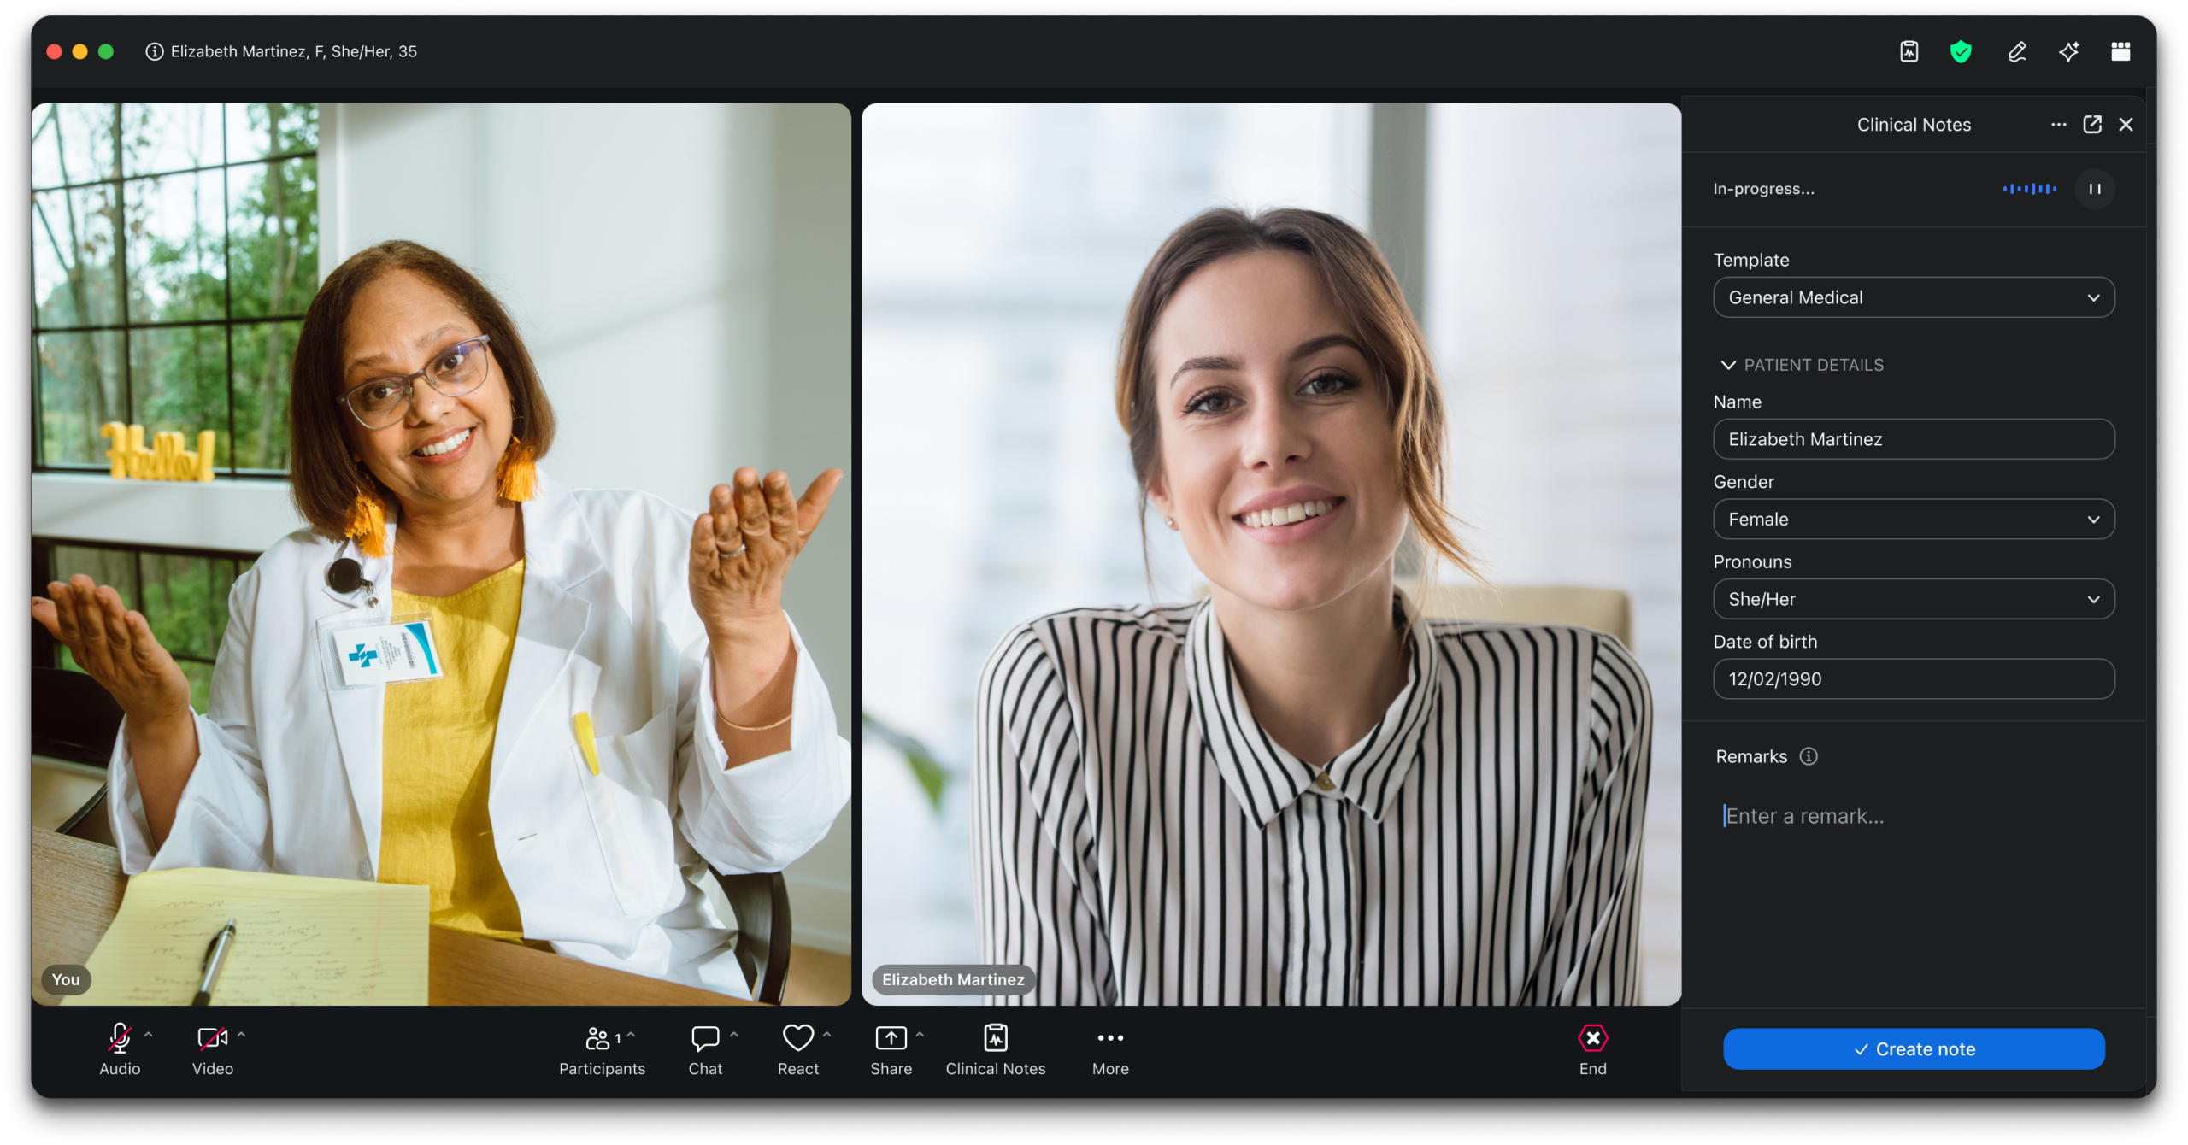The image size is (2188, 1145).
Task: Start screen sharing with Share
Action: (x=891, y=1049)
